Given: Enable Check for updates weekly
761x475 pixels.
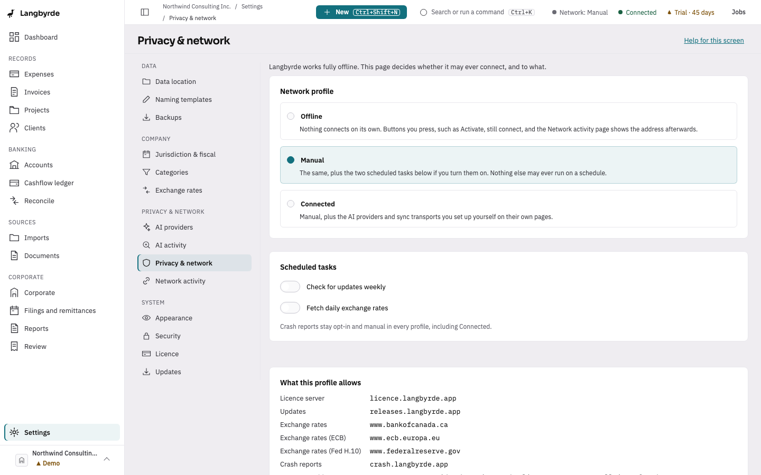Looking at the screenshot, I should coord(290,287).
